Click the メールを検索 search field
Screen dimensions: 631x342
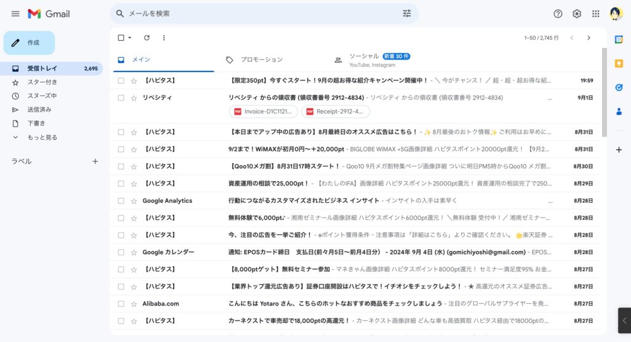(x=264, y=14)
